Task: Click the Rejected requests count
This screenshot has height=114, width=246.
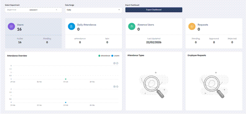Action: [x=232, y=42]
